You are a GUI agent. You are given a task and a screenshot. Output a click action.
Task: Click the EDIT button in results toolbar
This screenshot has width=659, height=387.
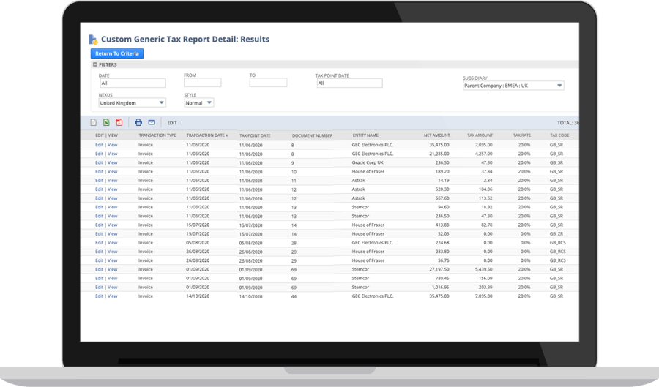[172, 123]
